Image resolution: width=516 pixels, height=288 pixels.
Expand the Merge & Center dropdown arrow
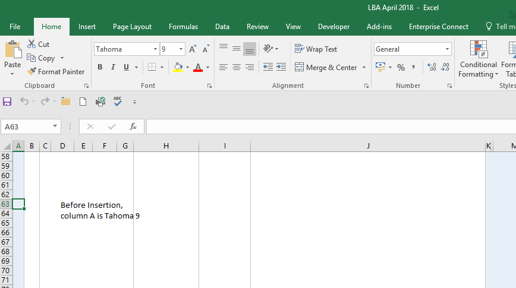[x=364, y=67]
